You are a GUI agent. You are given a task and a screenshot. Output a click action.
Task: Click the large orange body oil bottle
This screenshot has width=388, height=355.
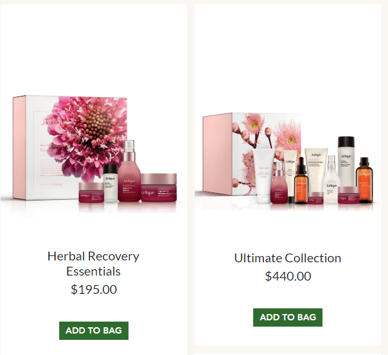point(364,180)
